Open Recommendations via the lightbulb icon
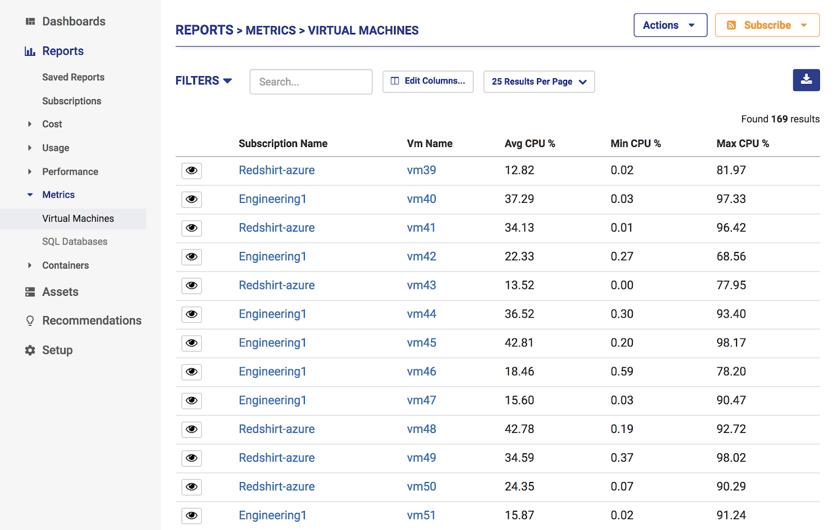The image size is (834, 530). (x=30, y=320)
